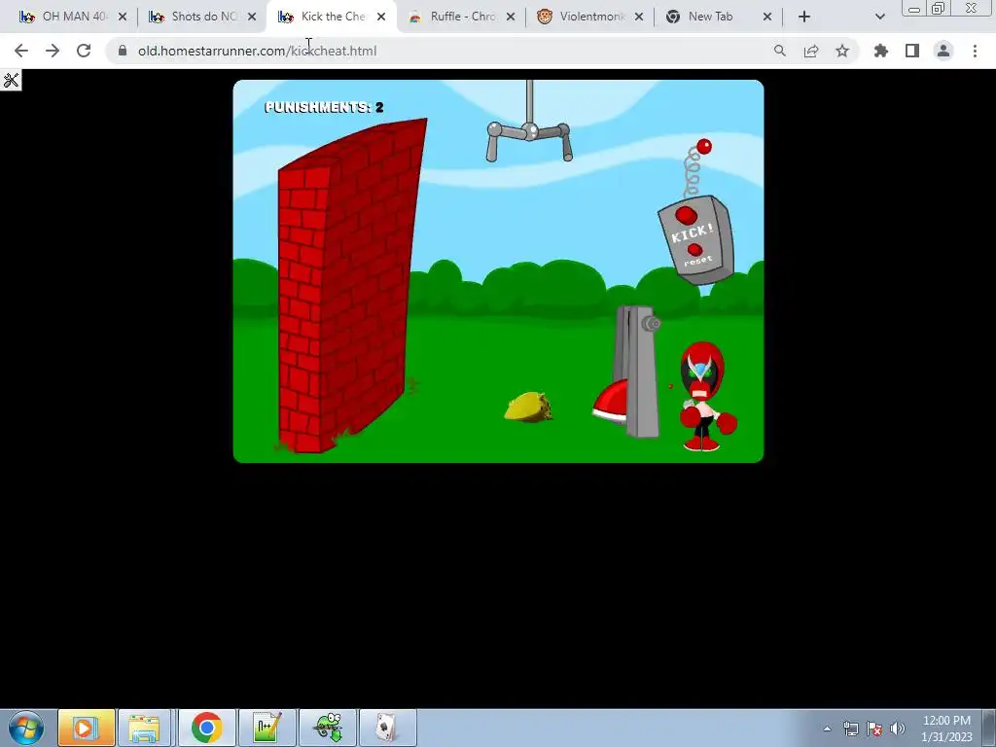
Task: Bookmark this page with star icon
Action: (x=842, y=51)
